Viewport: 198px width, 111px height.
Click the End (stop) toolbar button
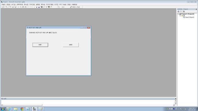pyautogui.click(x=39, y=7)
